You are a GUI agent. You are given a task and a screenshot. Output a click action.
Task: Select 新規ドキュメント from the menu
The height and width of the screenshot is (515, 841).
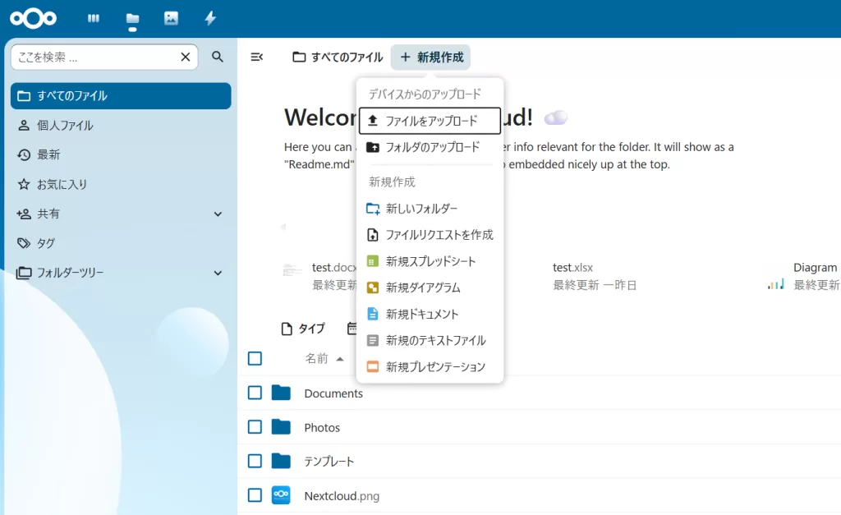click(423, 313)
